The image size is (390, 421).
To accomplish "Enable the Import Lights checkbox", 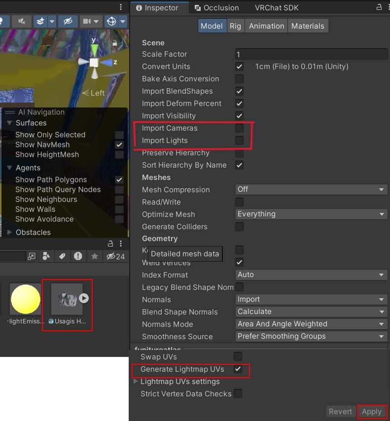I will (x=239, y=140).
